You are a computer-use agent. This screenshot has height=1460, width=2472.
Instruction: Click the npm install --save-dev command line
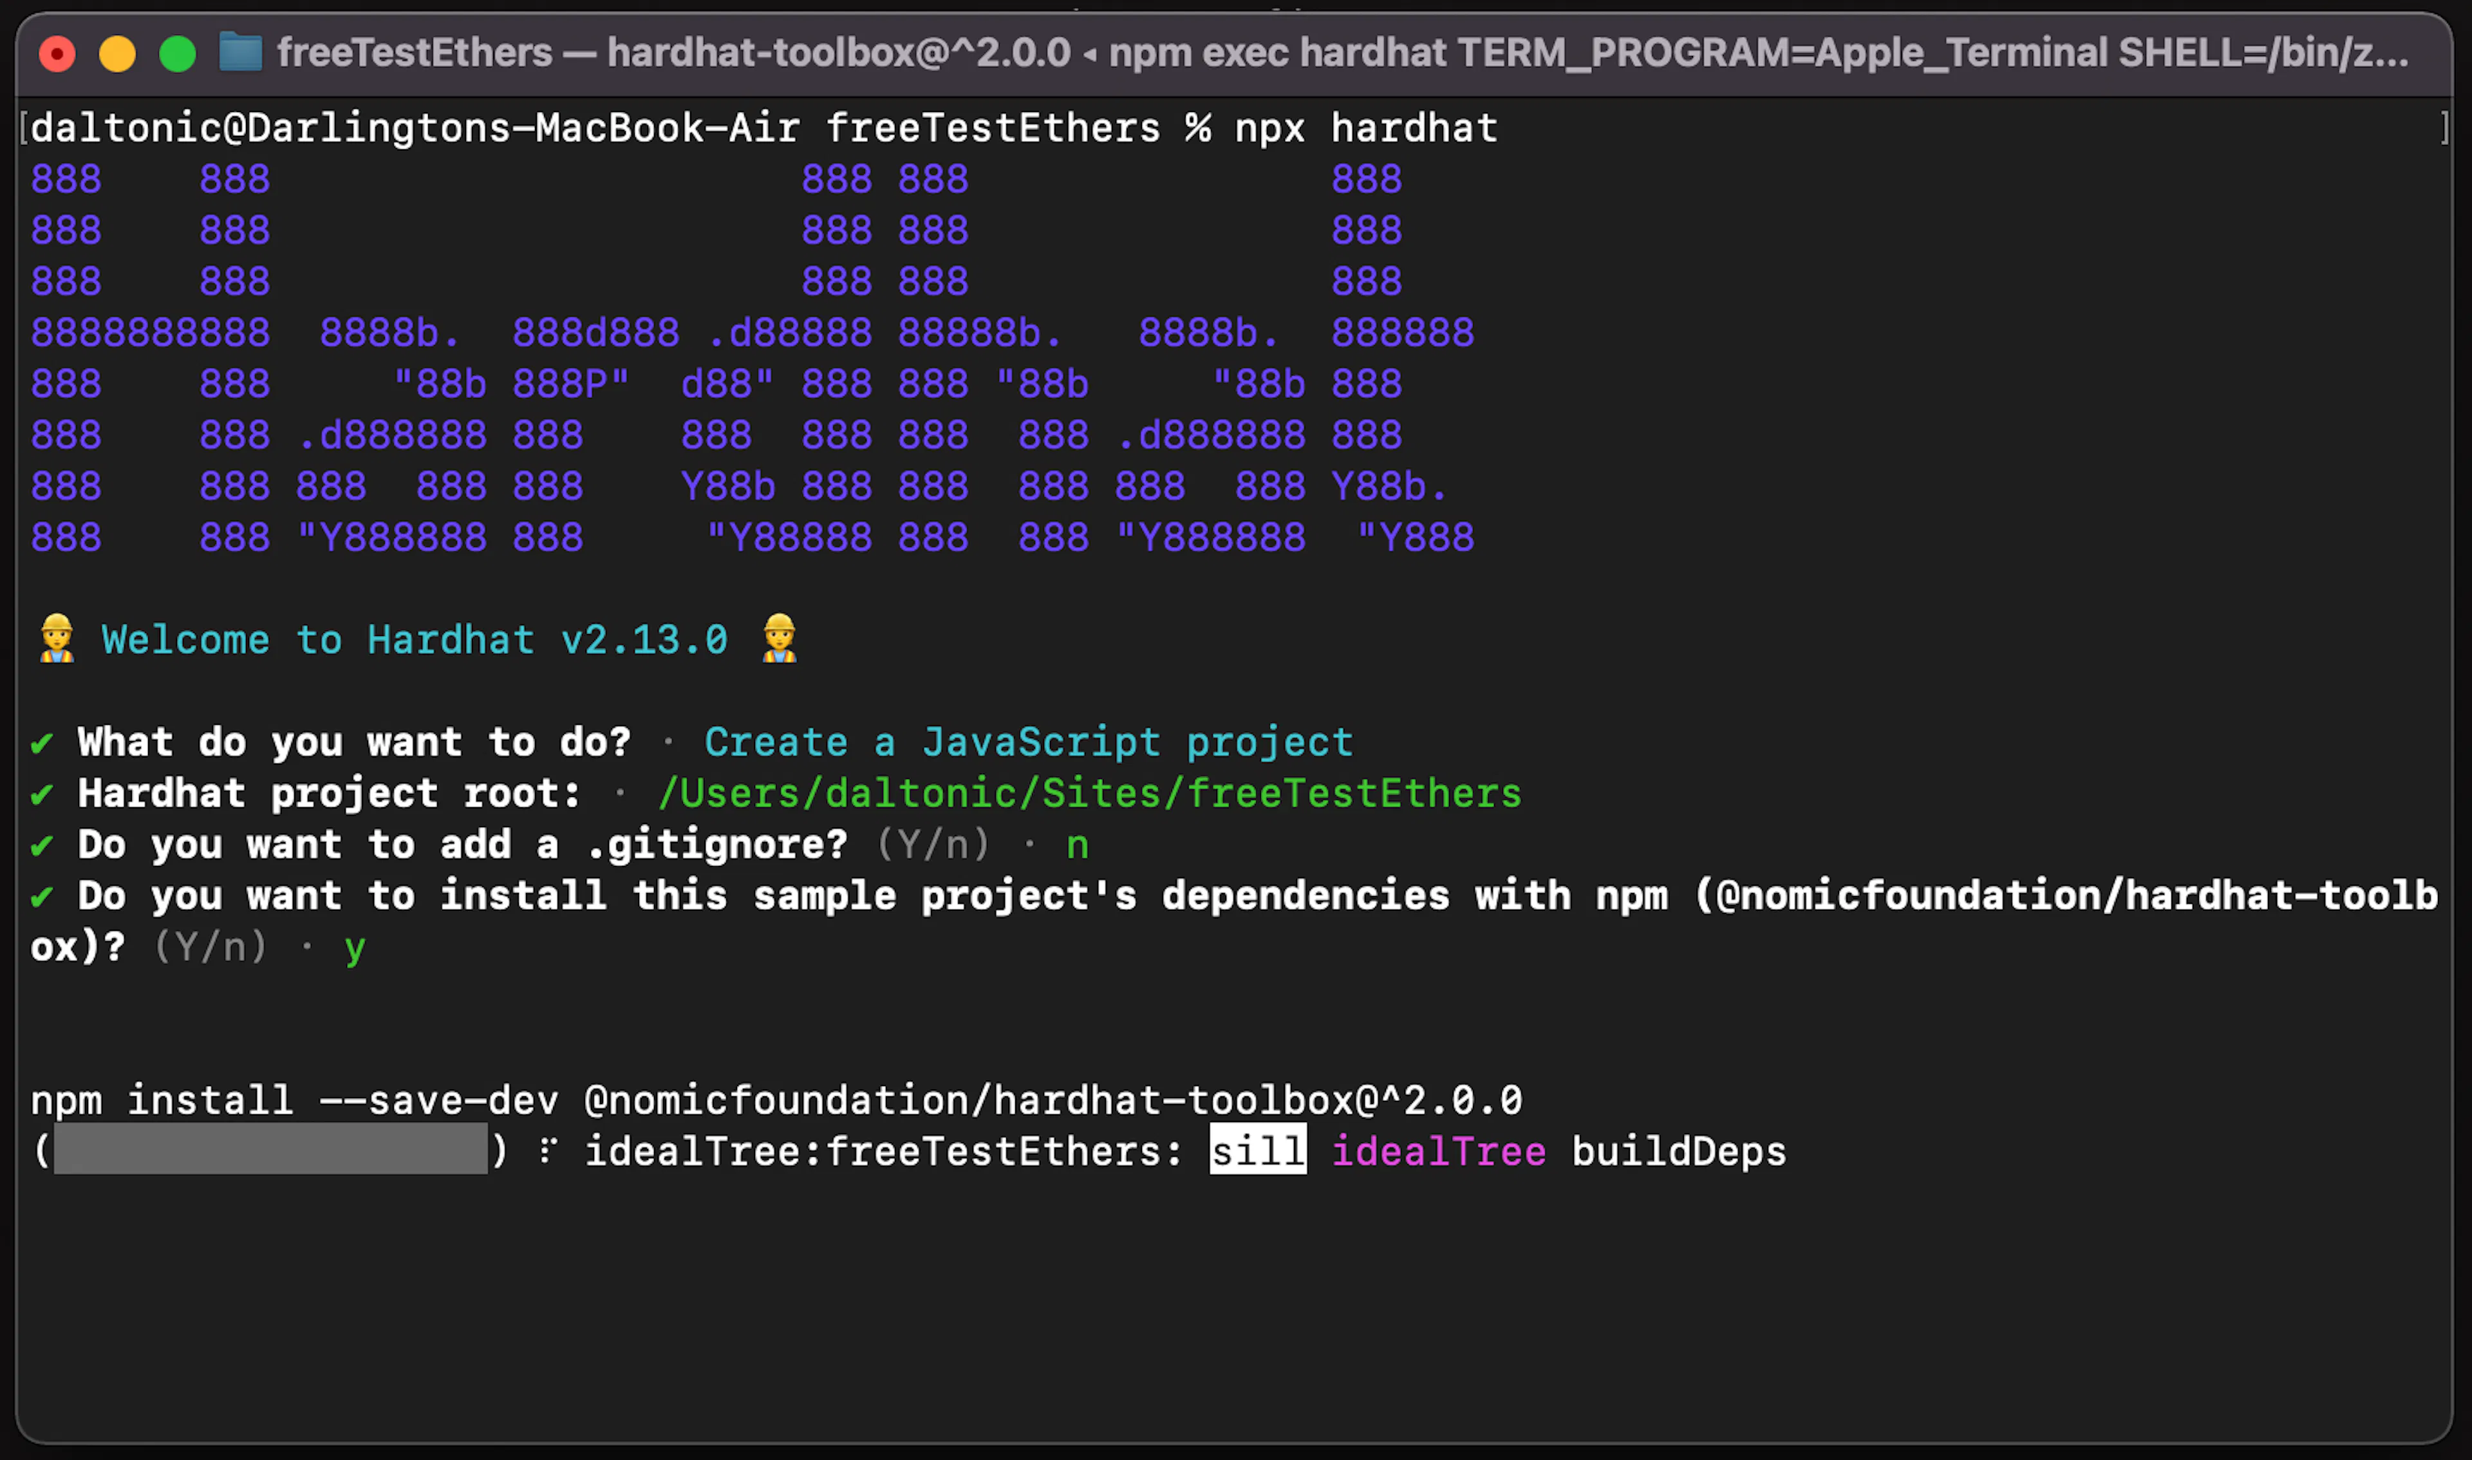click(x=776, y=1100)
